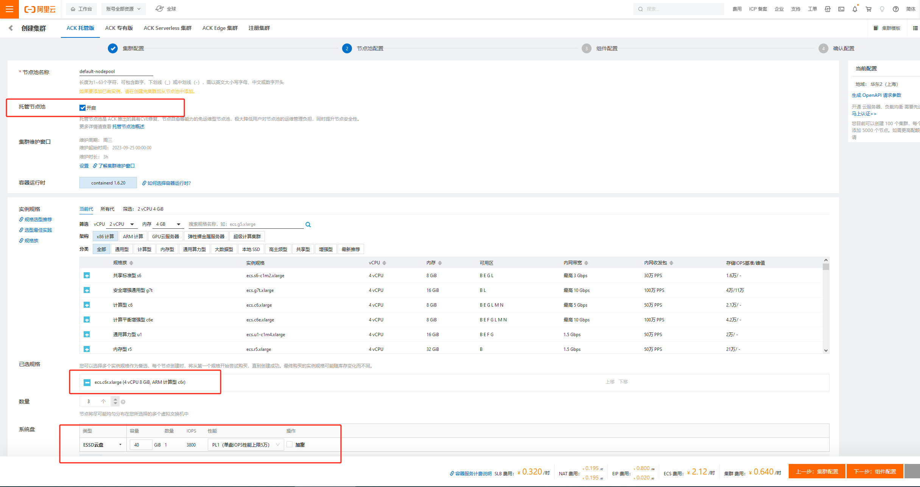The height and width of the screenshot is (487, 920).
Task: Switch to 注册集群 tab
Action: 259,28
